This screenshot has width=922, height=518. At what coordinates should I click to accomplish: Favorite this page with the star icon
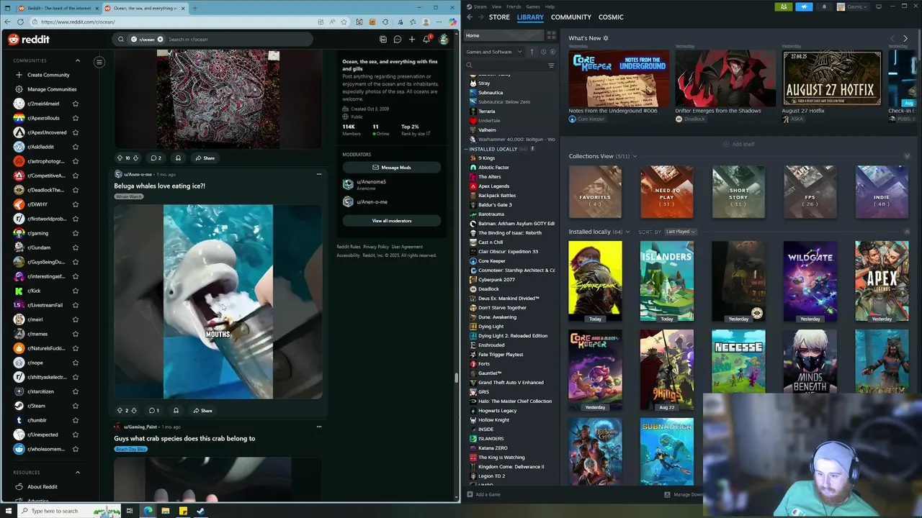click(344, 22)
